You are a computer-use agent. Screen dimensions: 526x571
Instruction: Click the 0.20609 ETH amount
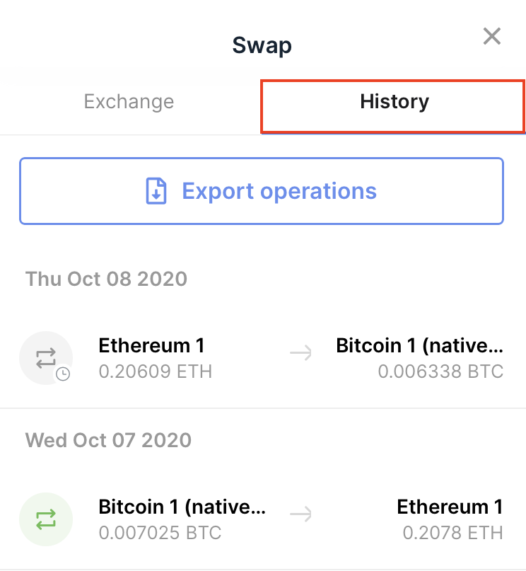point(156,371)
